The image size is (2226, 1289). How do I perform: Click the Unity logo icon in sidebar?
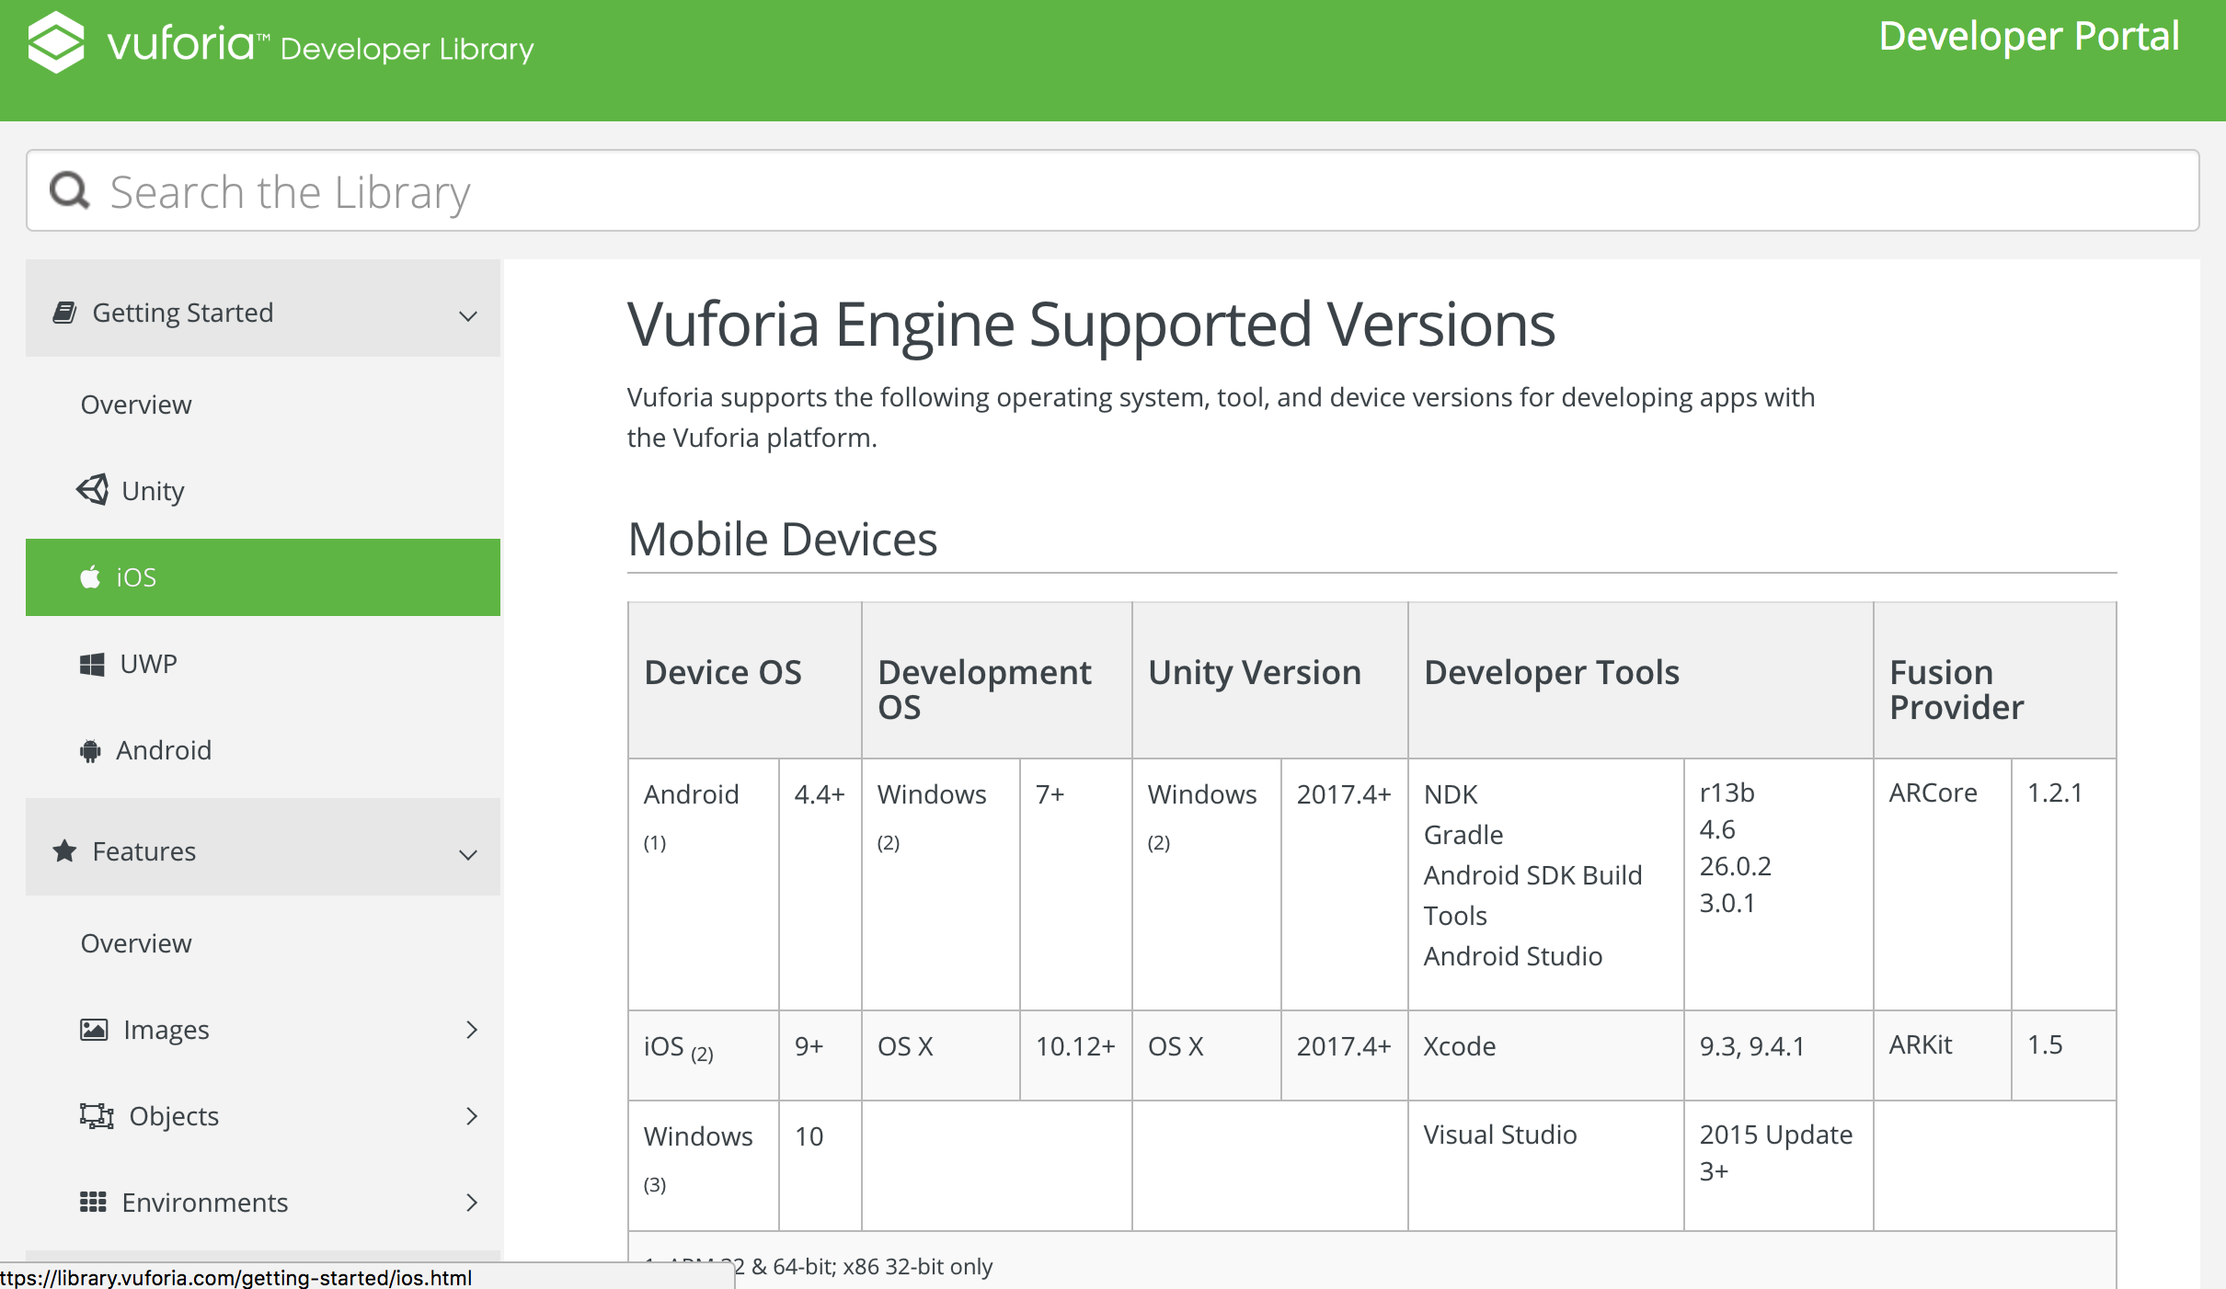click(93, 490)
